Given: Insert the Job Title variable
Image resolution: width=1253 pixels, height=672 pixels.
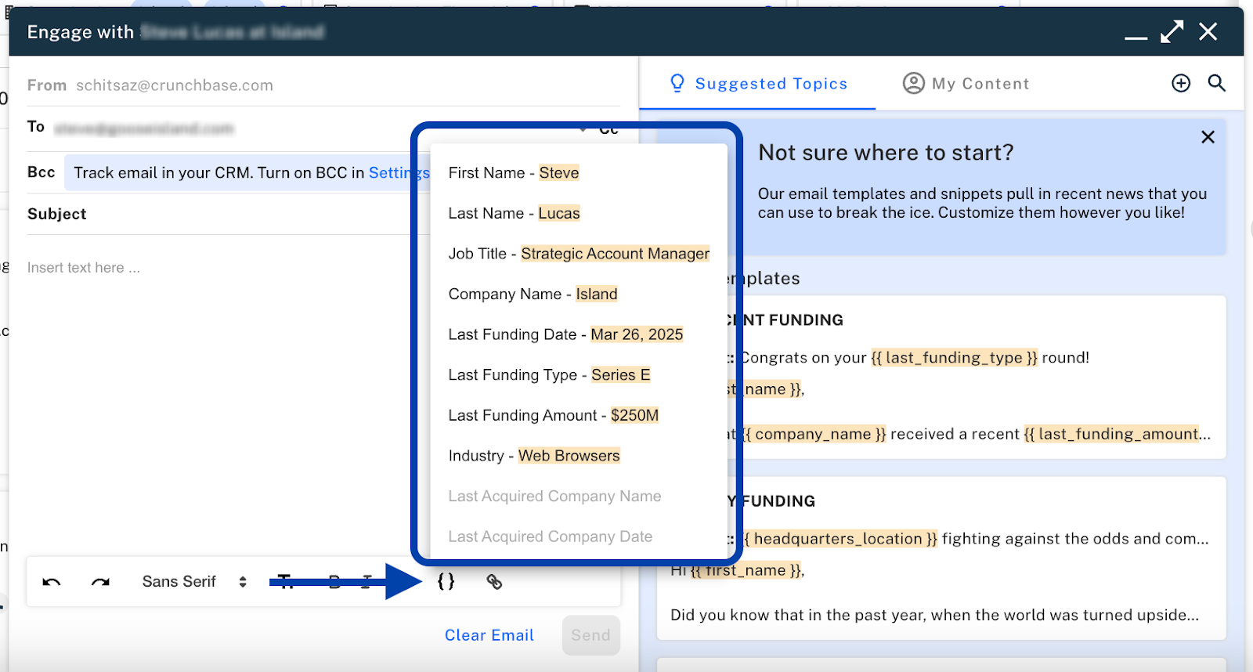Looking at the screenshot, I should [579, 254].
